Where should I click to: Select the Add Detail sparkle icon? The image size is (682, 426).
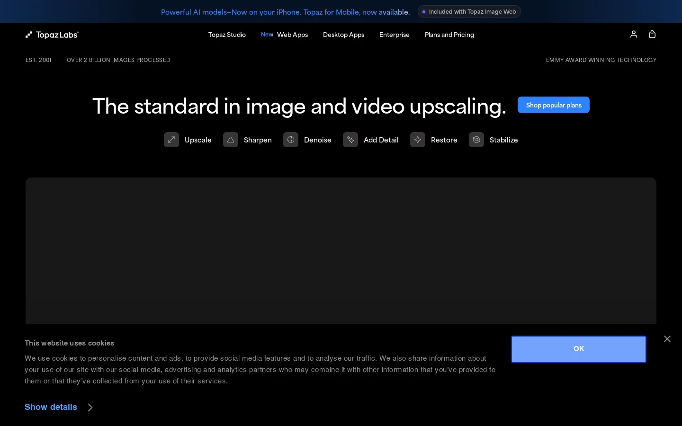350,140
